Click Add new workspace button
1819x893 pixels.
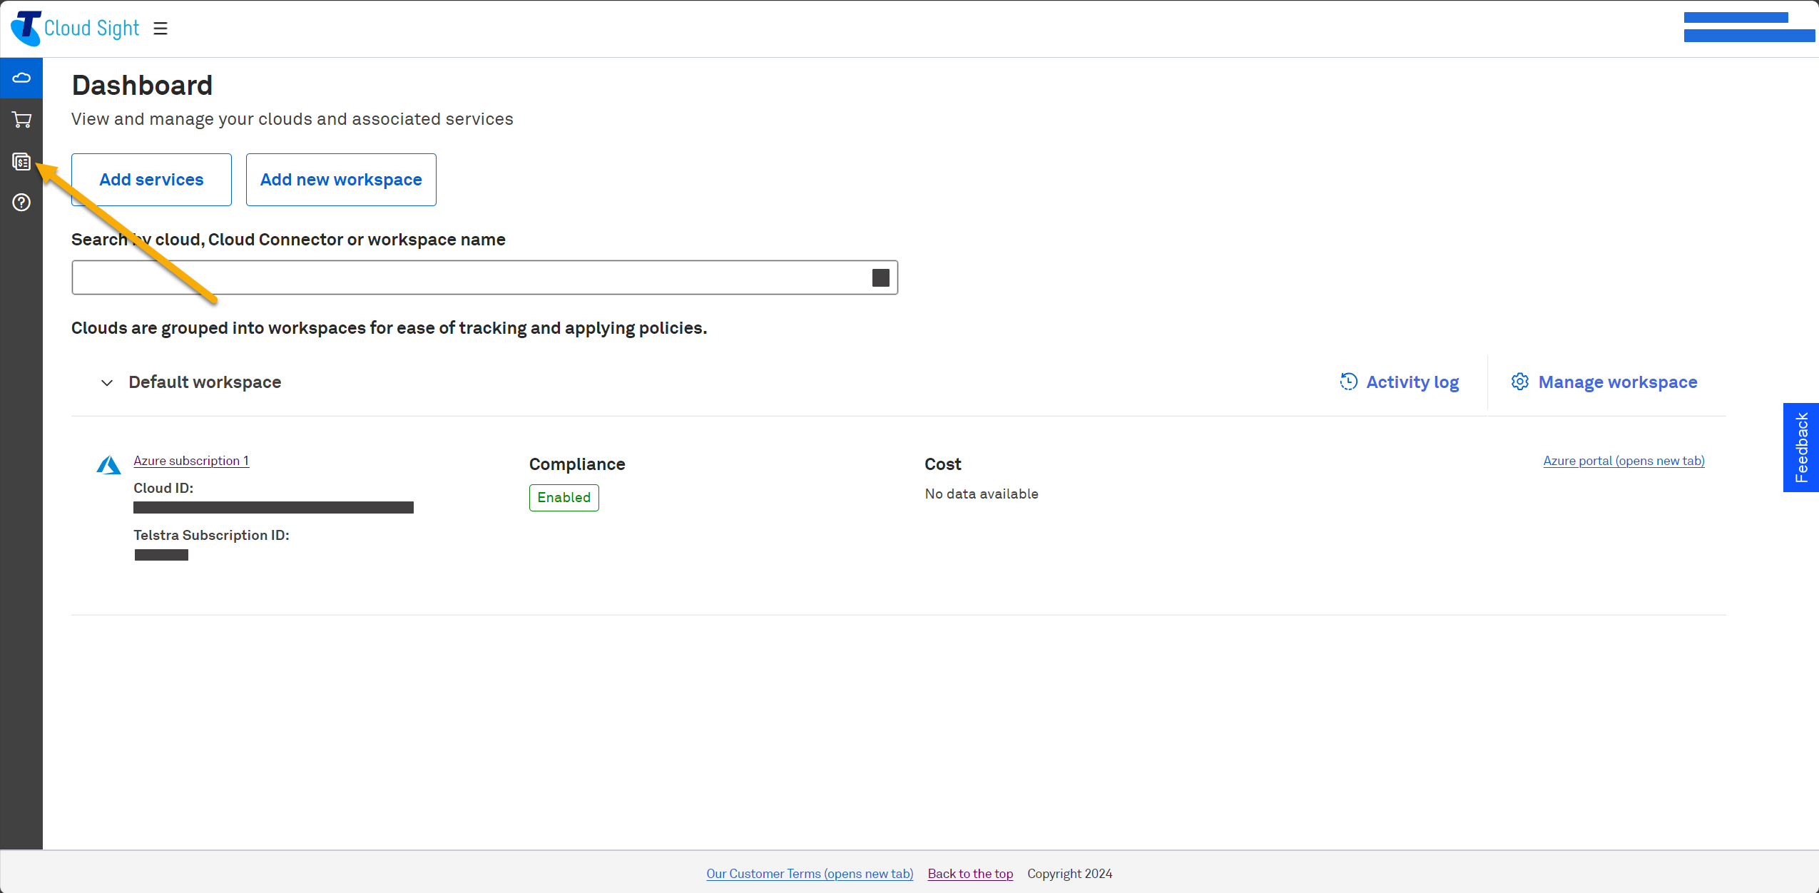pyautogui.click(x=341, y=180)
